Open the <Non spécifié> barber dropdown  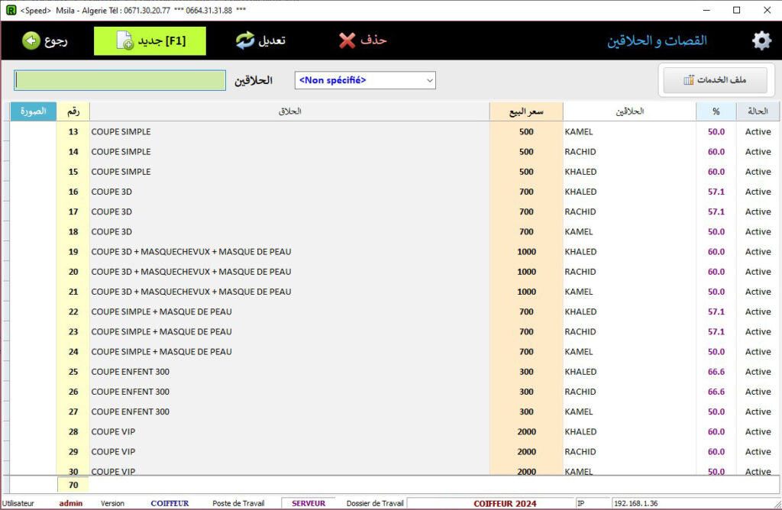365,80
